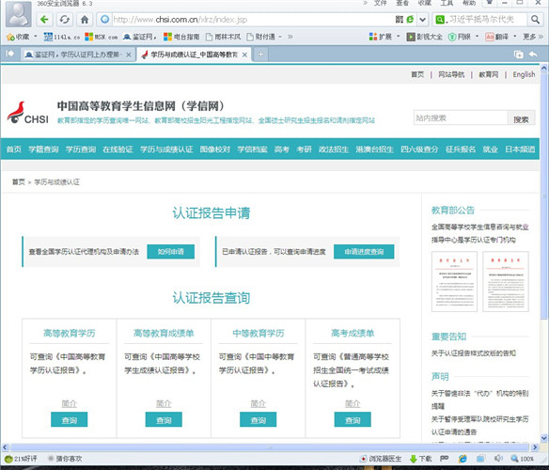Open 学历查询 in the navigation bar

(81, 149)
